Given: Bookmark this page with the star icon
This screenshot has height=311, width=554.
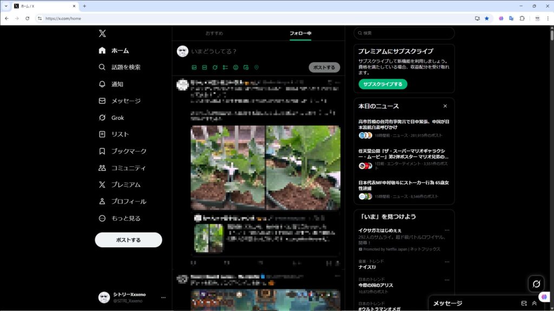Looking at the screenshot, I should pos(486,18).
